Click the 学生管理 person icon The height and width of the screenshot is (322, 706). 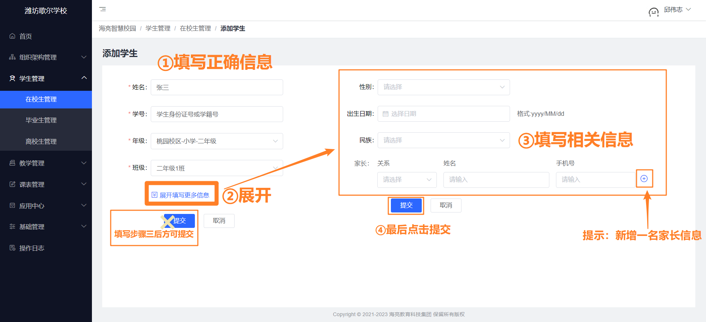pyautogui.click(x=13, y=78)
